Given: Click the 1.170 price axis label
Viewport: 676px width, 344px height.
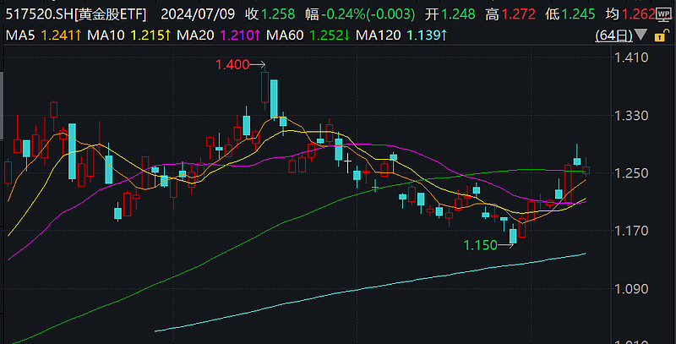Looking at the screenshot, I should pos(631,231).
